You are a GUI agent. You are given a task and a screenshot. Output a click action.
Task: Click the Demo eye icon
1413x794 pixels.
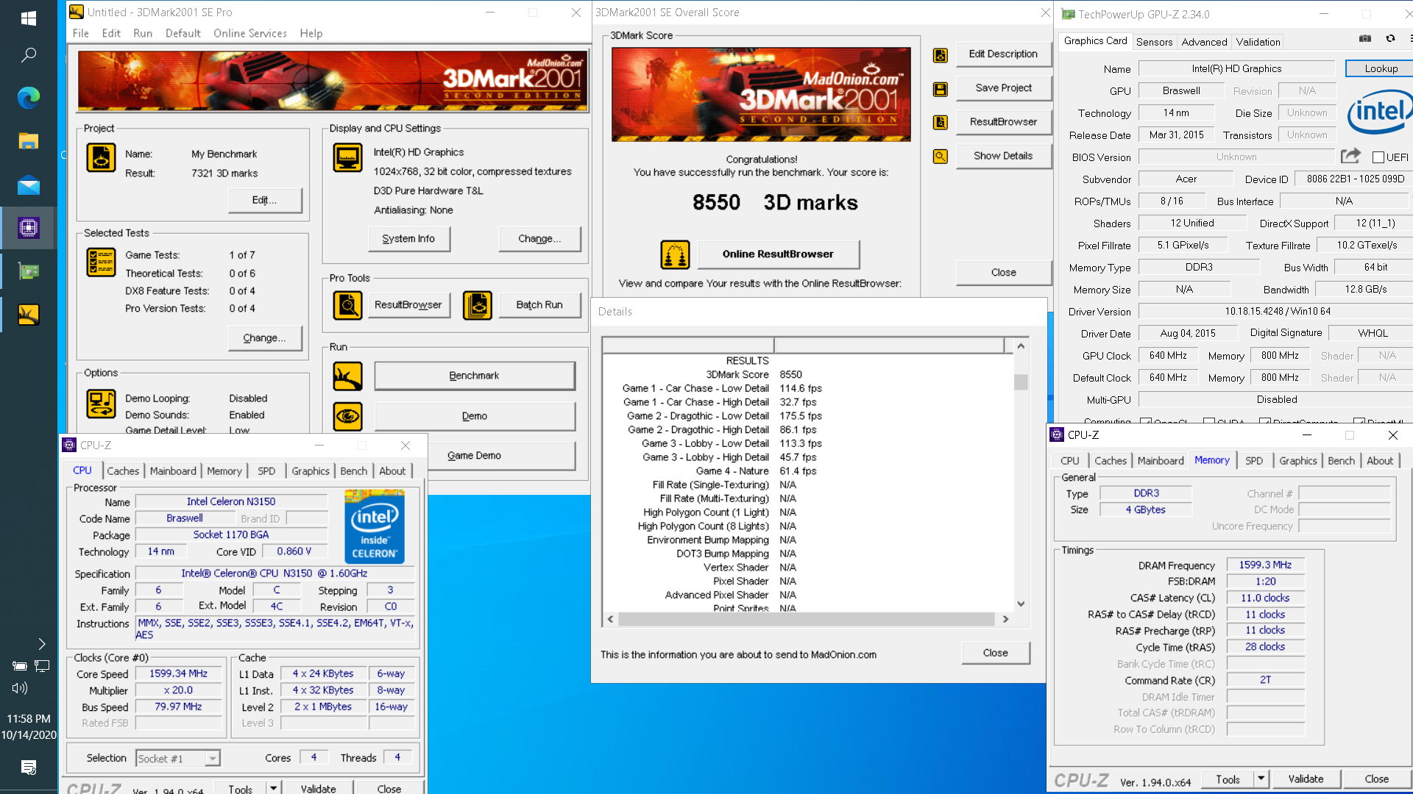pyautogui.click(x=347, y=417)
